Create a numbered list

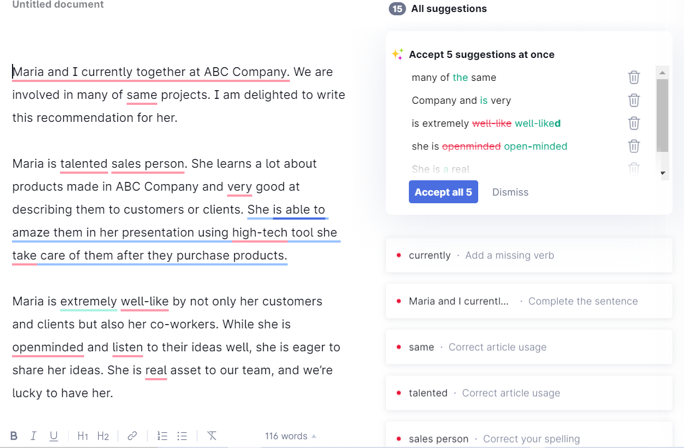162,435
